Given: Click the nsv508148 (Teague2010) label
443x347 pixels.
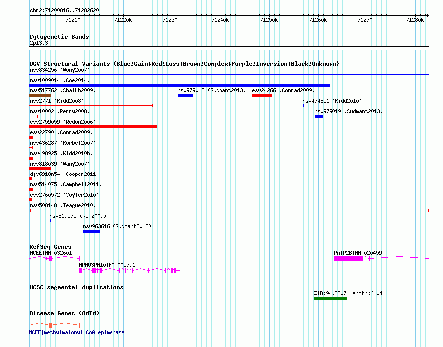Looking at the screenshot, I should pyautogui.click(x=63, y=205).
